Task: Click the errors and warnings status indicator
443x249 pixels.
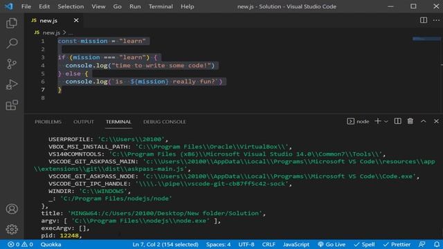Action: [x=20, y=244]
